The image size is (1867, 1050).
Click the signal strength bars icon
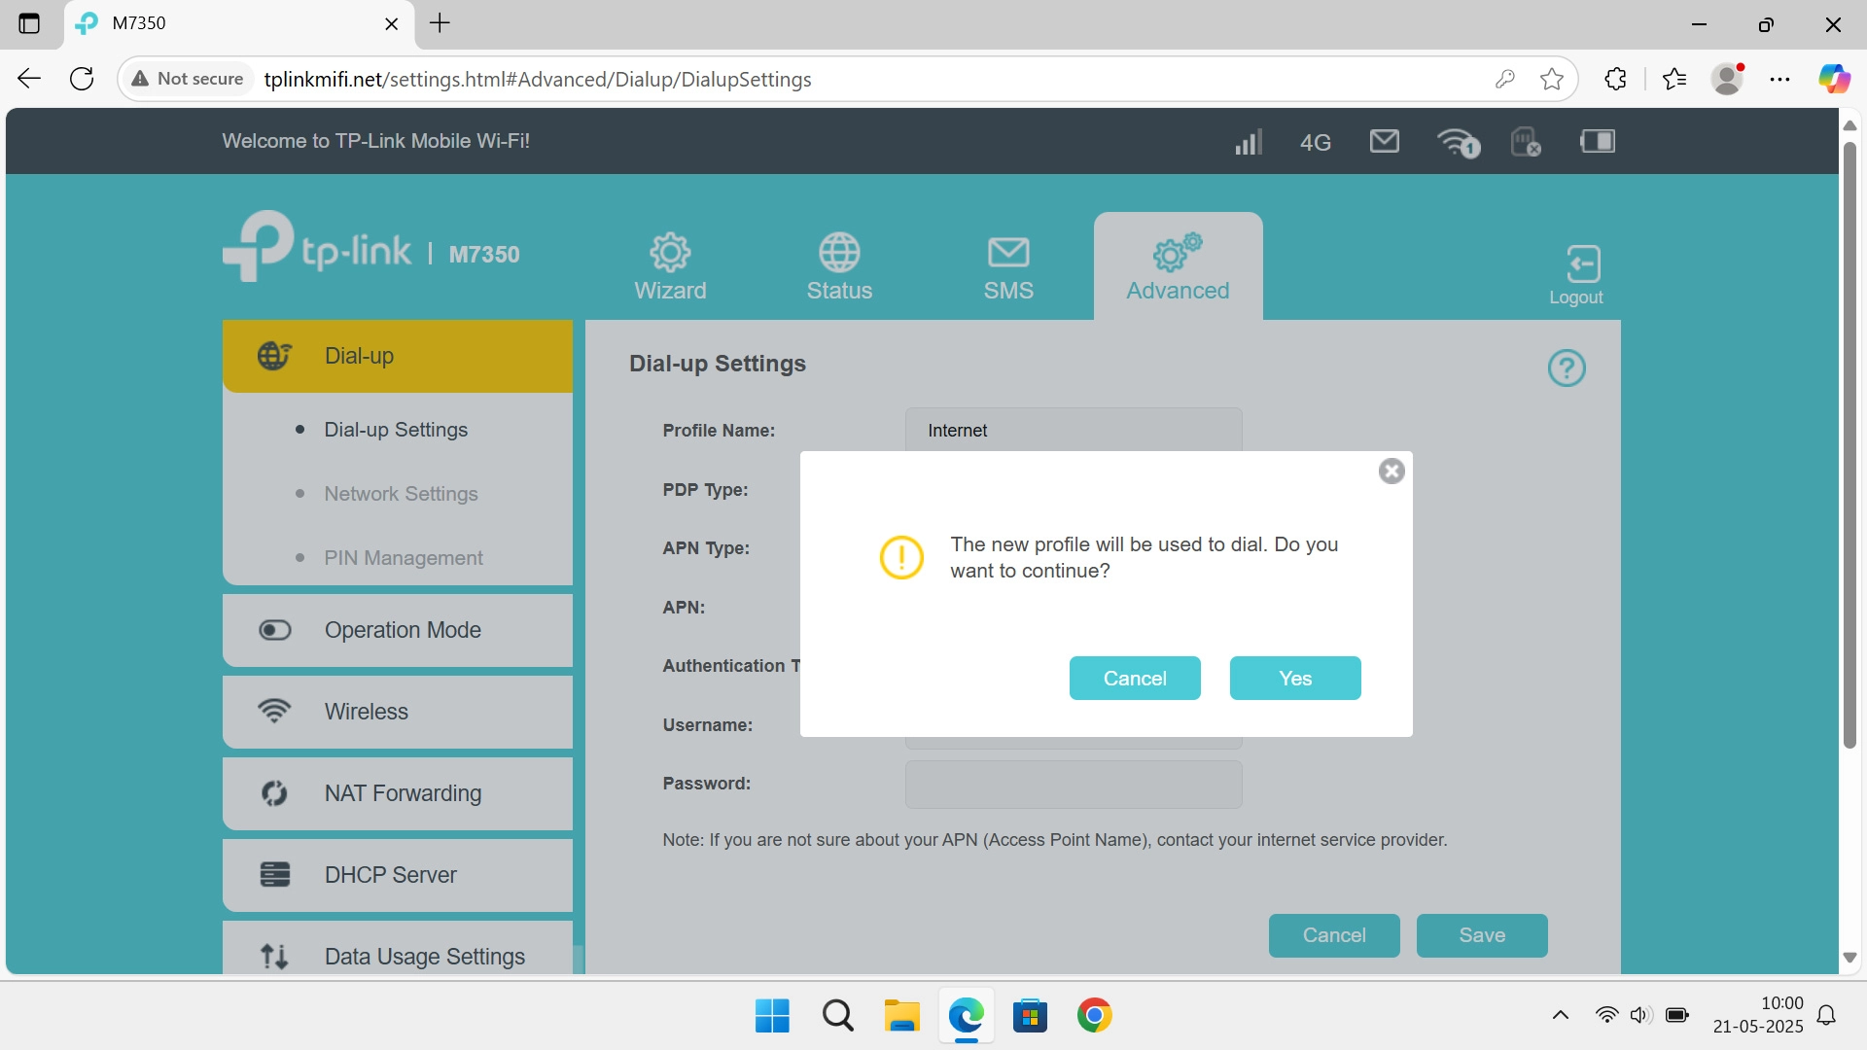pyautogui.click(x=1248, y=142)
